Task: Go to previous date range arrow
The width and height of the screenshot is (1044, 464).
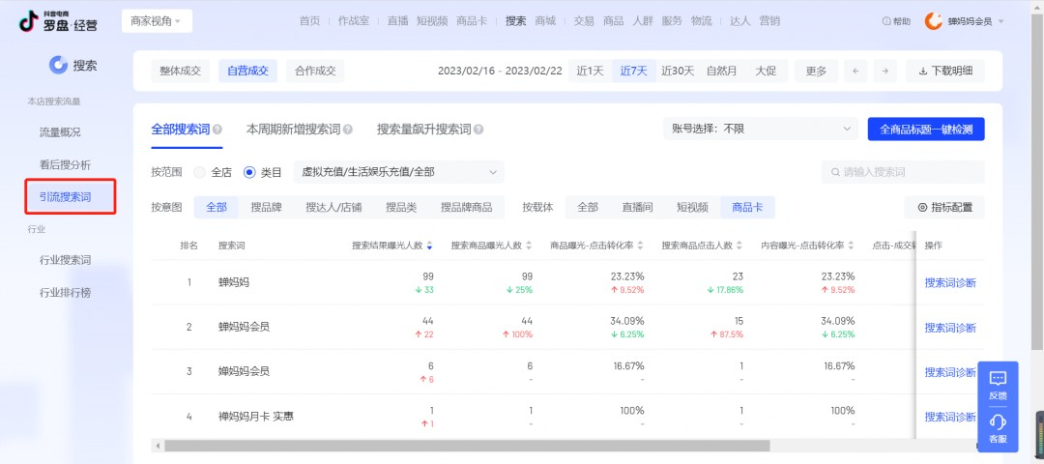Action: [x=855, y=72]
